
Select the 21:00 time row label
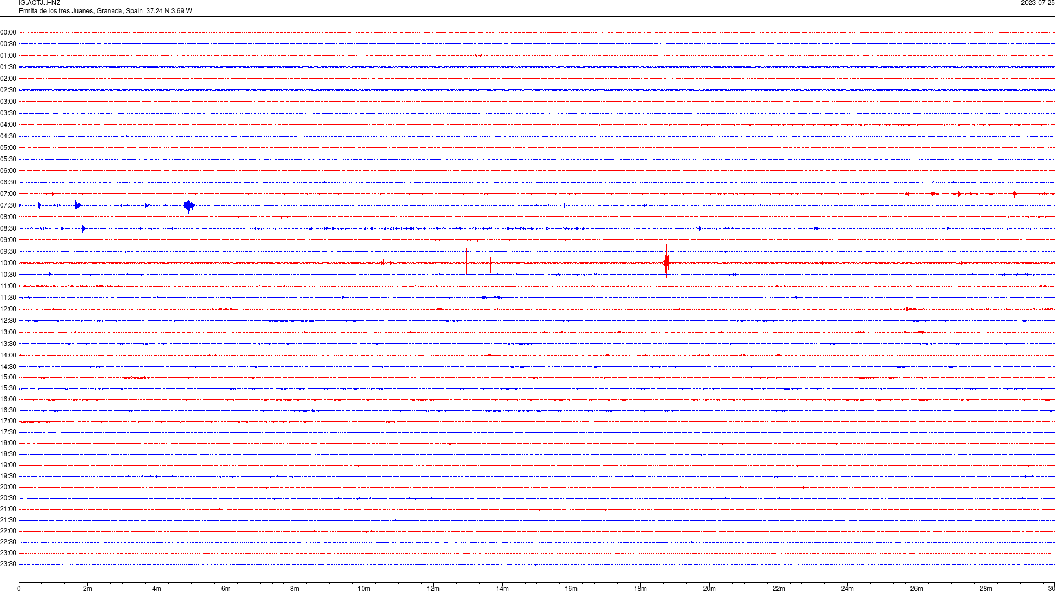8,509
